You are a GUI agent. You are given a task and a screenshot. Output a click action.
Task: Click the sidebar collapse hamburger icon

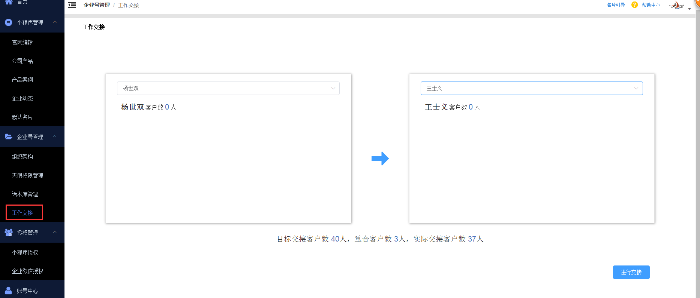click(x=72, y=5)
